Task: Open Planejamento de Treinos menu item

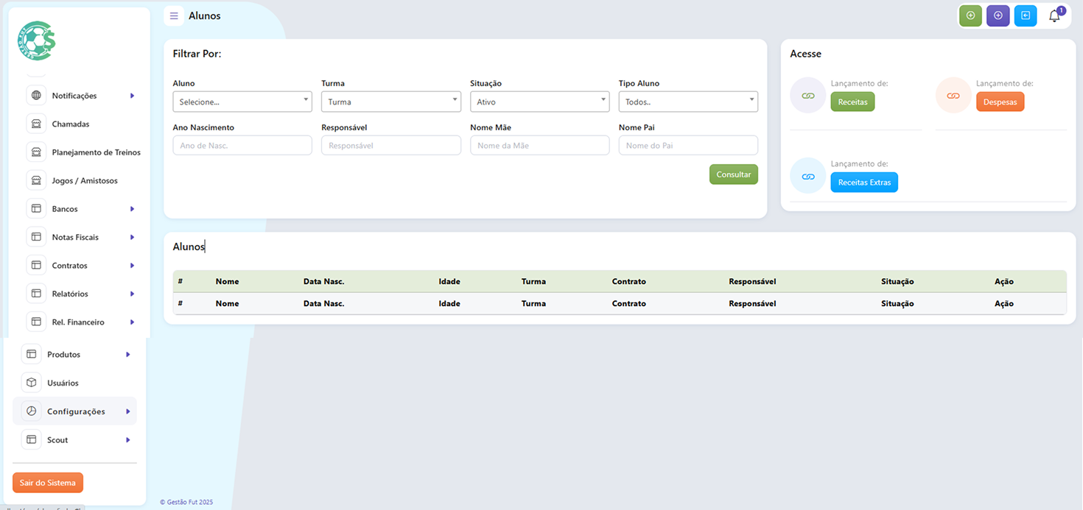Action: pyautogui.click(x=96, y=152)
